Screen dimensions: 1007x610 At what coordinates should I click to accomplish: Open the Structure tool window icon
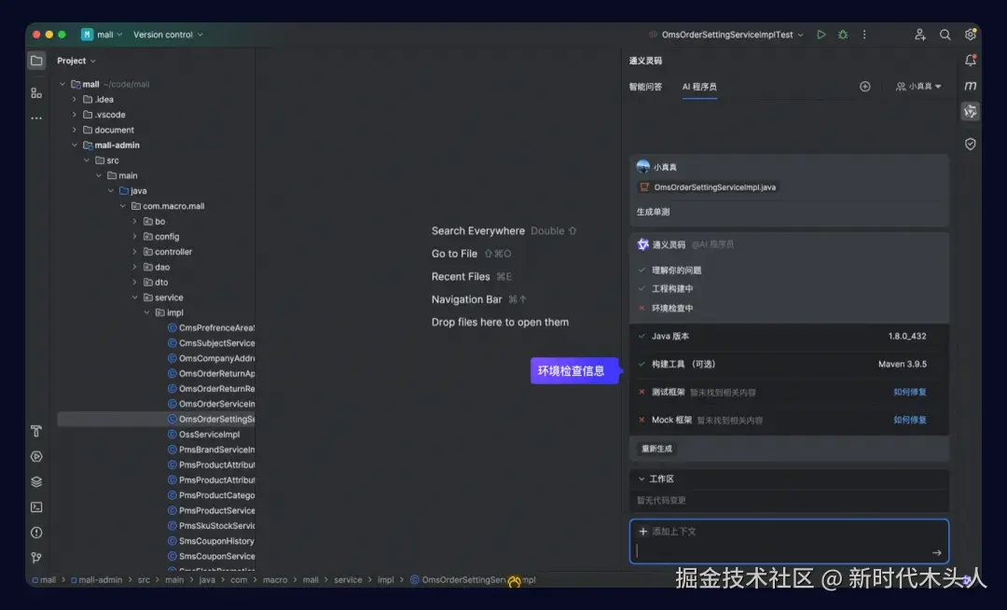[x=36, y=94]
